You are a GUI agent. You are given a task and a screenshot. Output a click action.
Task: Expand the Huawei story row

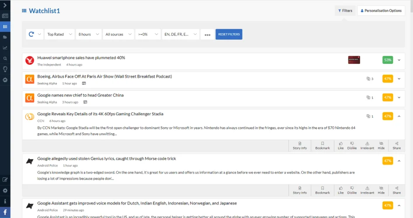pos(399,60)
